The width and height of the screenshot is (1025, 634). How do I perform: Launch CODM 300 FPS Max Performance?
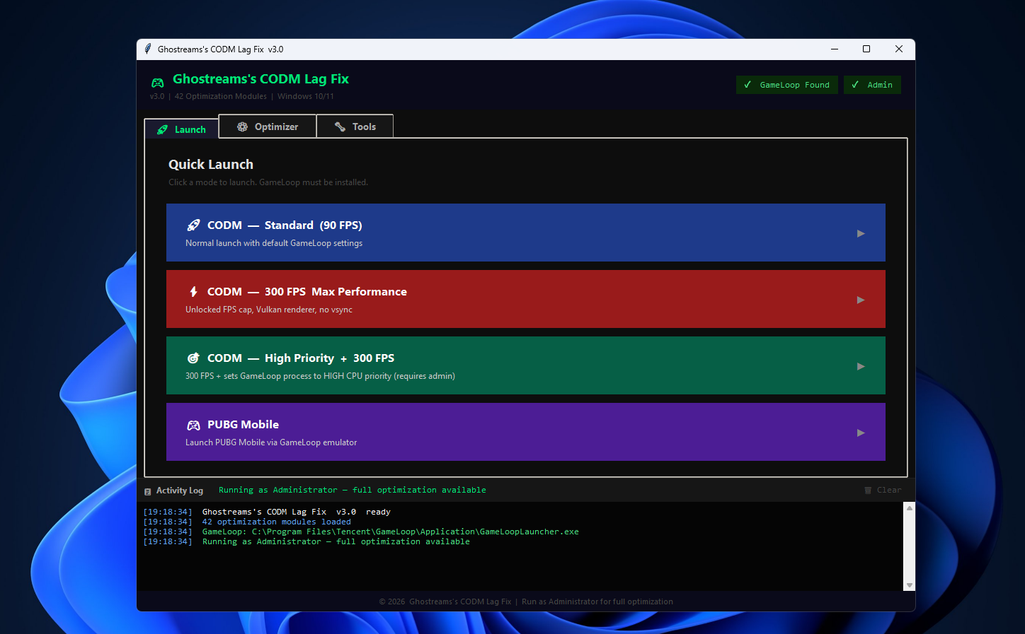tap(526, 299)
